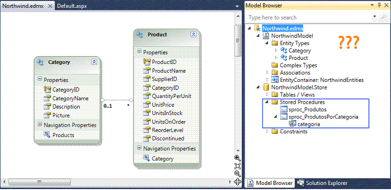Viewport: 391px width, 190px height.
Task: Collapse Properties section in Product entity
Action: pos(139,52)
